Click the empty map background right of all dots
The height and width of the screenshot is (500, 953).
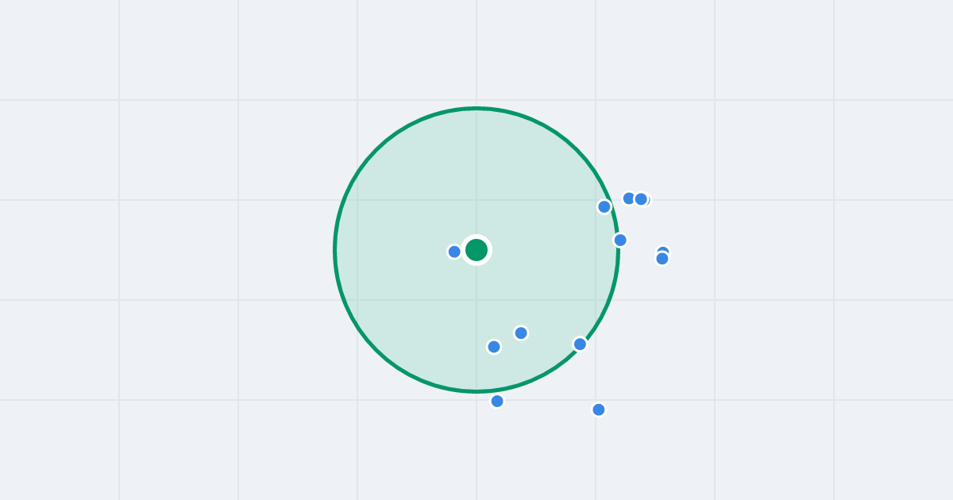(794, 250)
